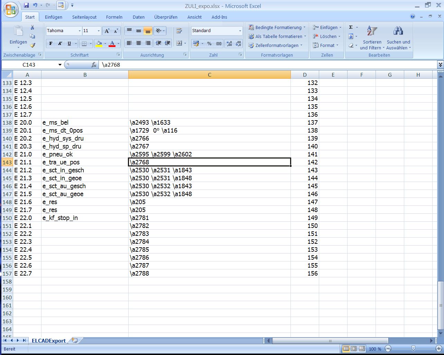Viewport: 444px width, 355px height.
Task: Align text right
Action: click(x=148, y=43)
